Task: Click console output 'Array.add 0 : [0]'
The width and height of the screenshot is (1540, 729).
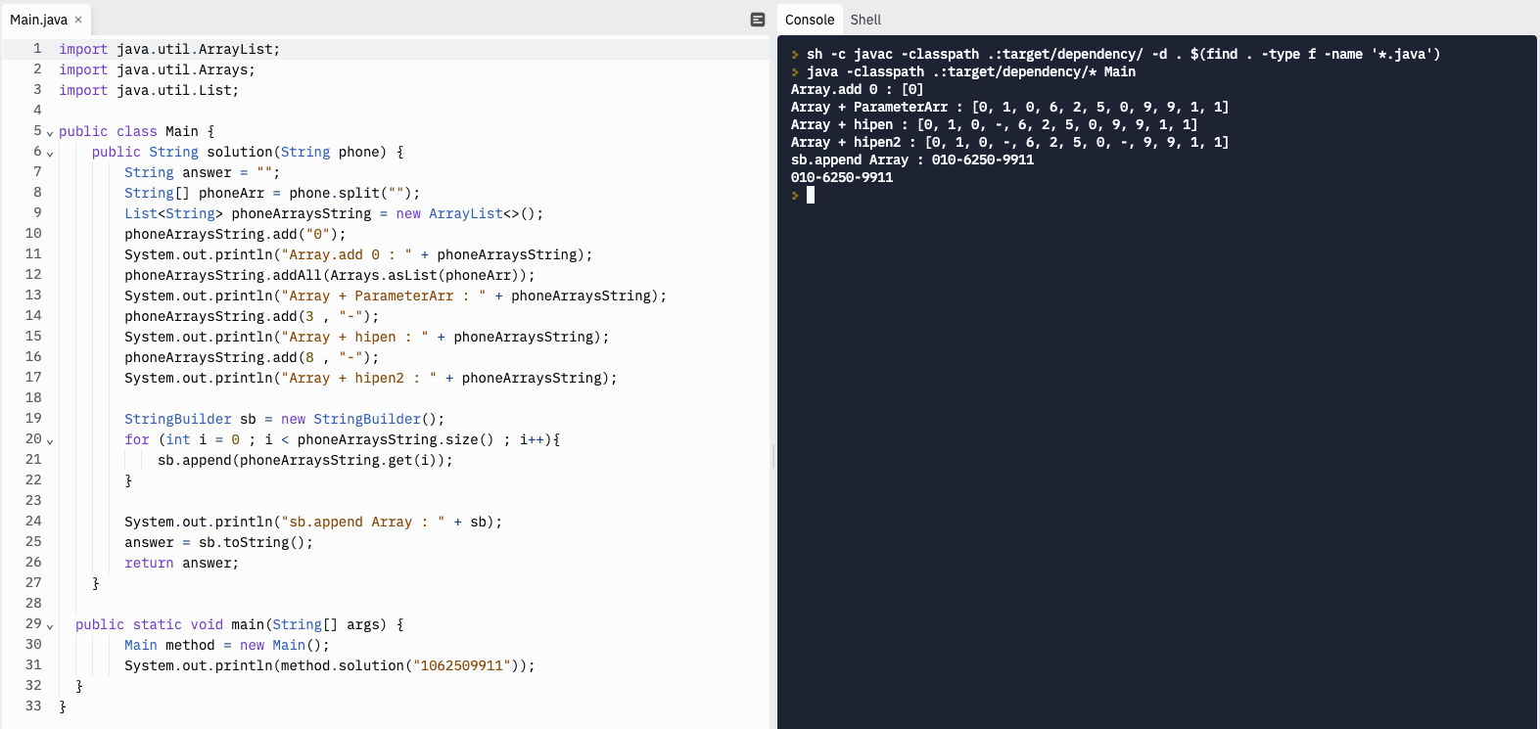Action: pyautogui.click(x=857, y=89)
